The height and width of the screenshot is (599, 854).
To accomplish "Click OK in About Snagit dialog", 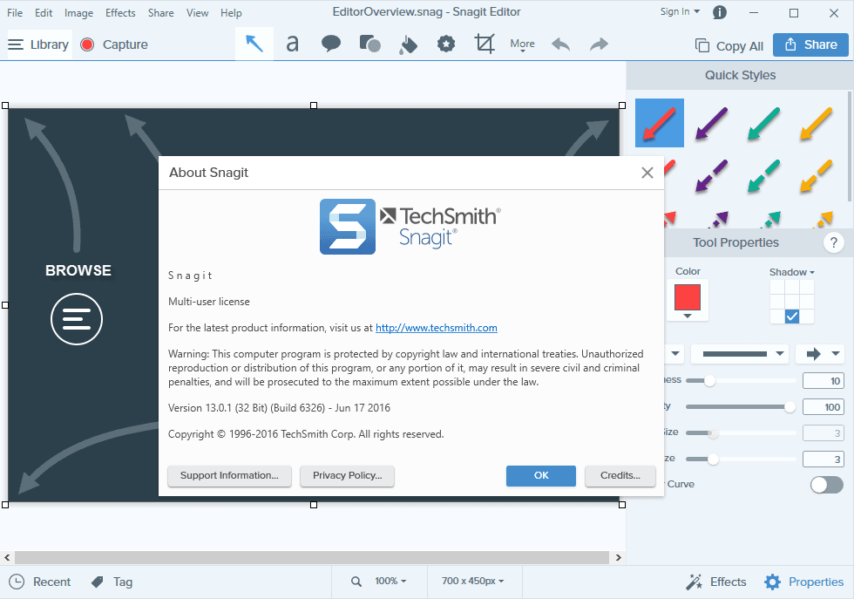I will (541, 475).
